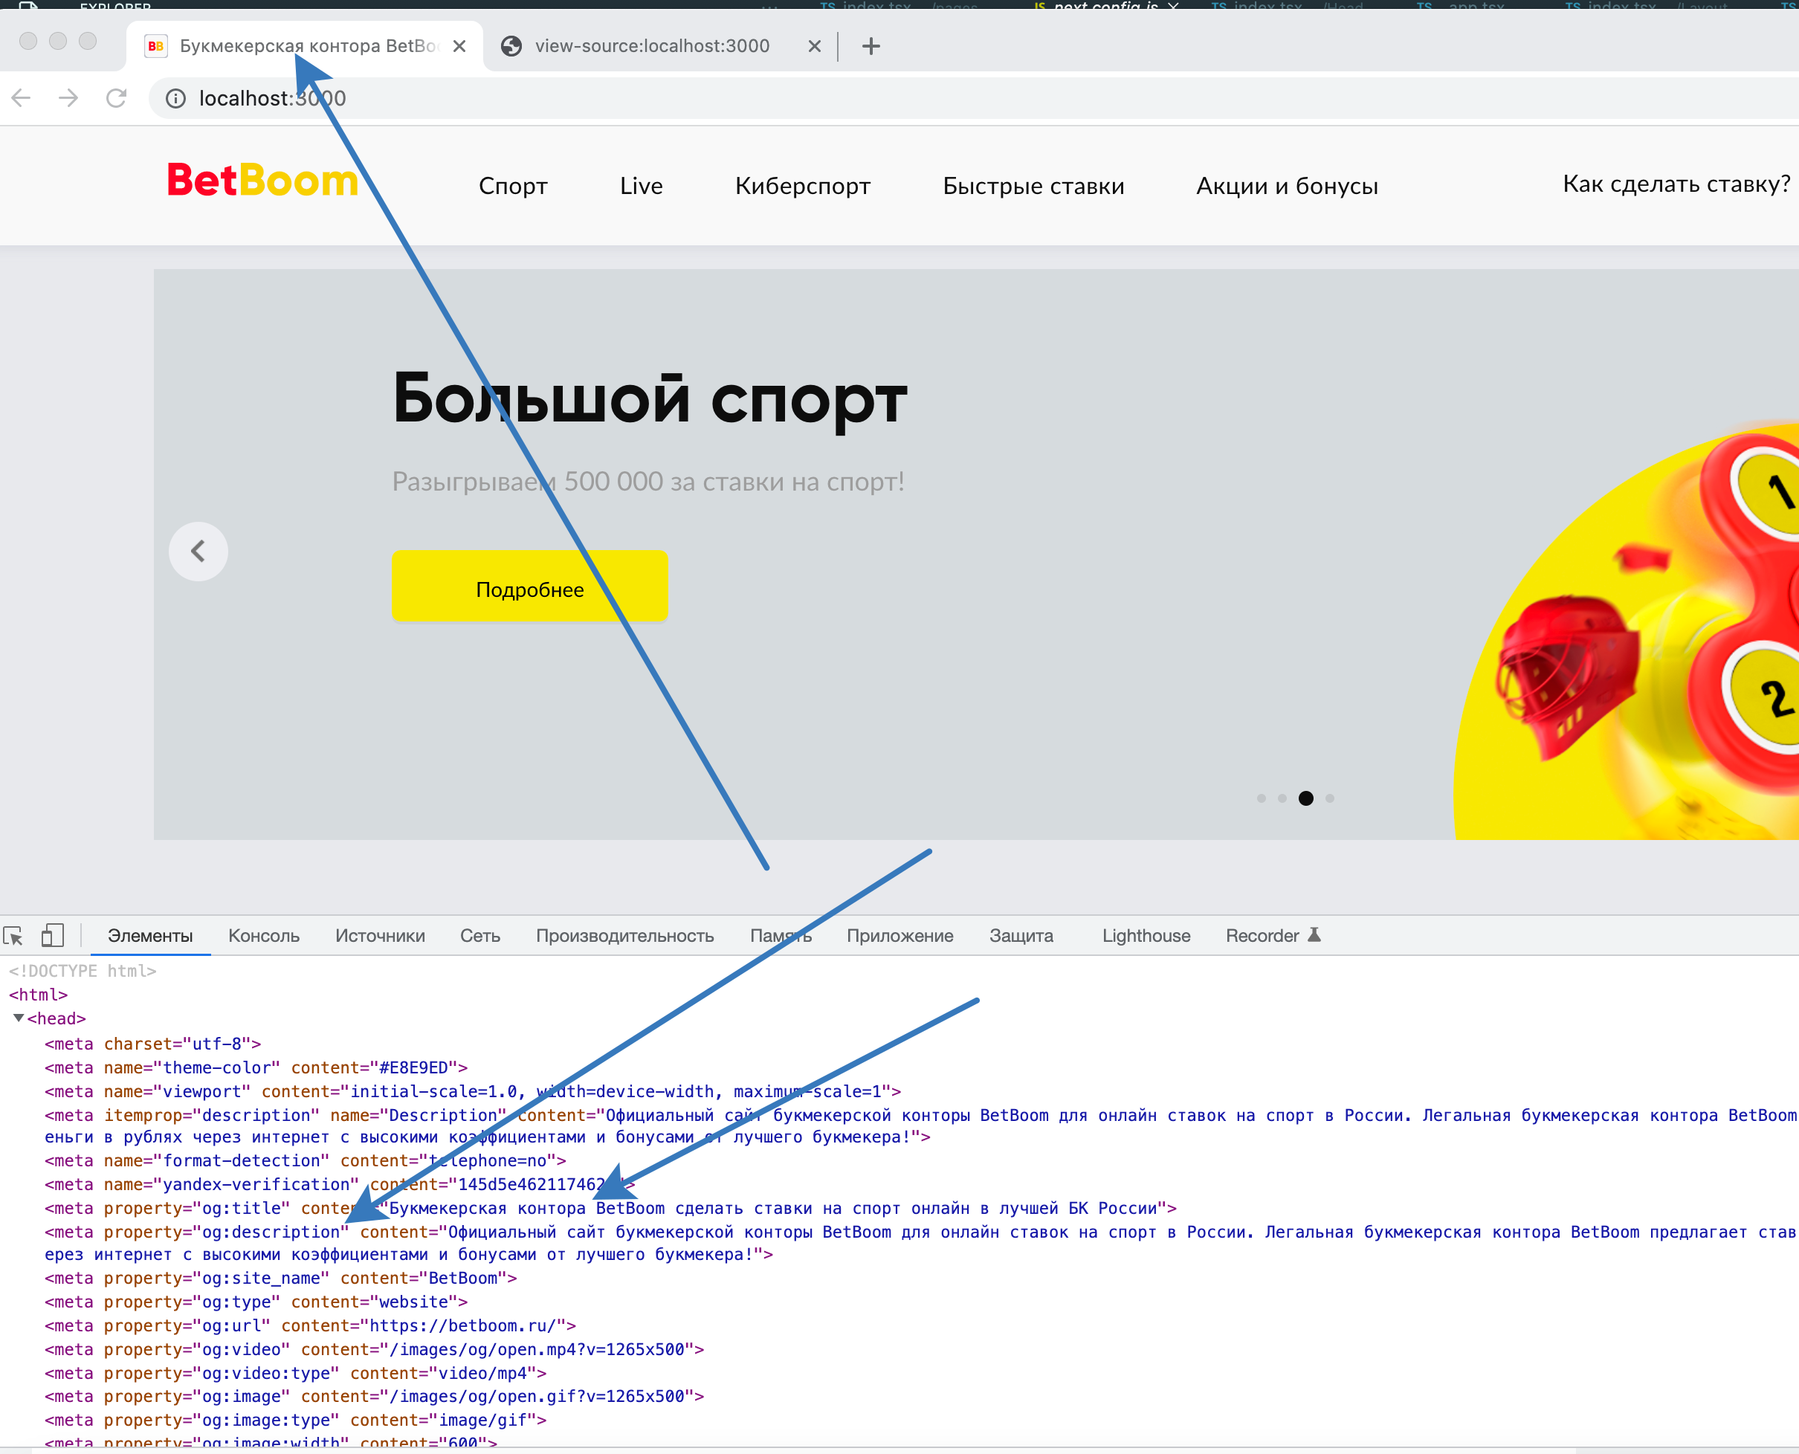Click the yellow Подробнее button
1799x1454 pixels.
coord(529,587)
